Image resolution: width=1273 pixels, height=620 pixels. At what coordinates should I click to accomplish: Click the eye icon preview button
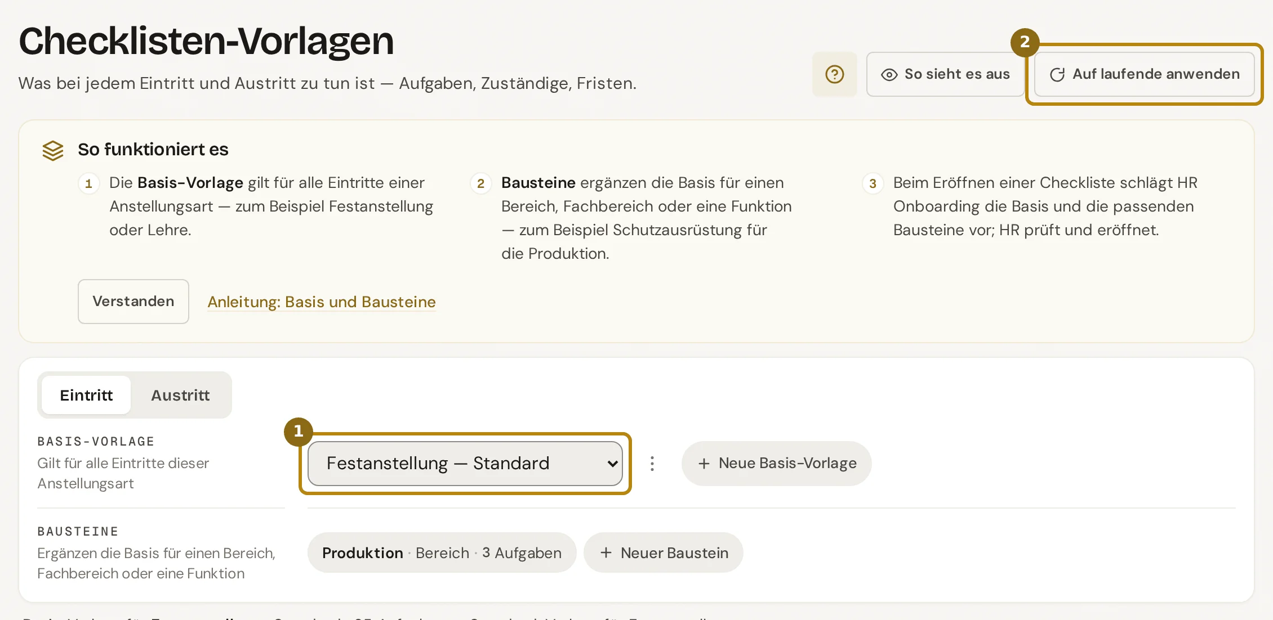click(x=945, y=74)
